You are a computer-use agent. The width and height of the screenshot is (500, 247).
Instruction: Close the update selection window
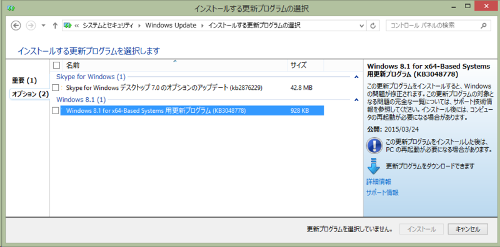486,6
